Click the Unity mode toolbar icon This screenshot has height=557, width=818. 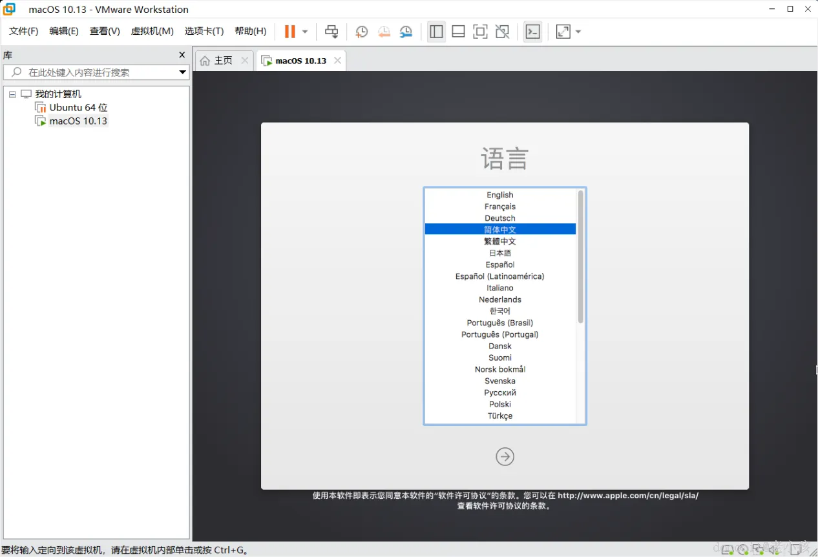(x=502, y=32)
